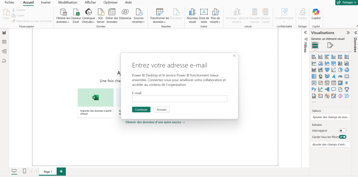Select the Page 1 tab
The width and height of the screenshot is (358, 177).
pos(48,172)
